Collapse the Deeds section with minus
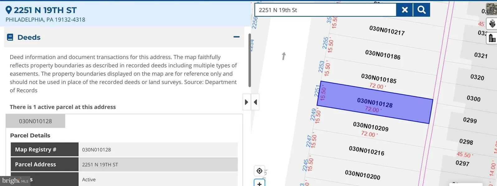The image size is (497, 186). point(237,37)
